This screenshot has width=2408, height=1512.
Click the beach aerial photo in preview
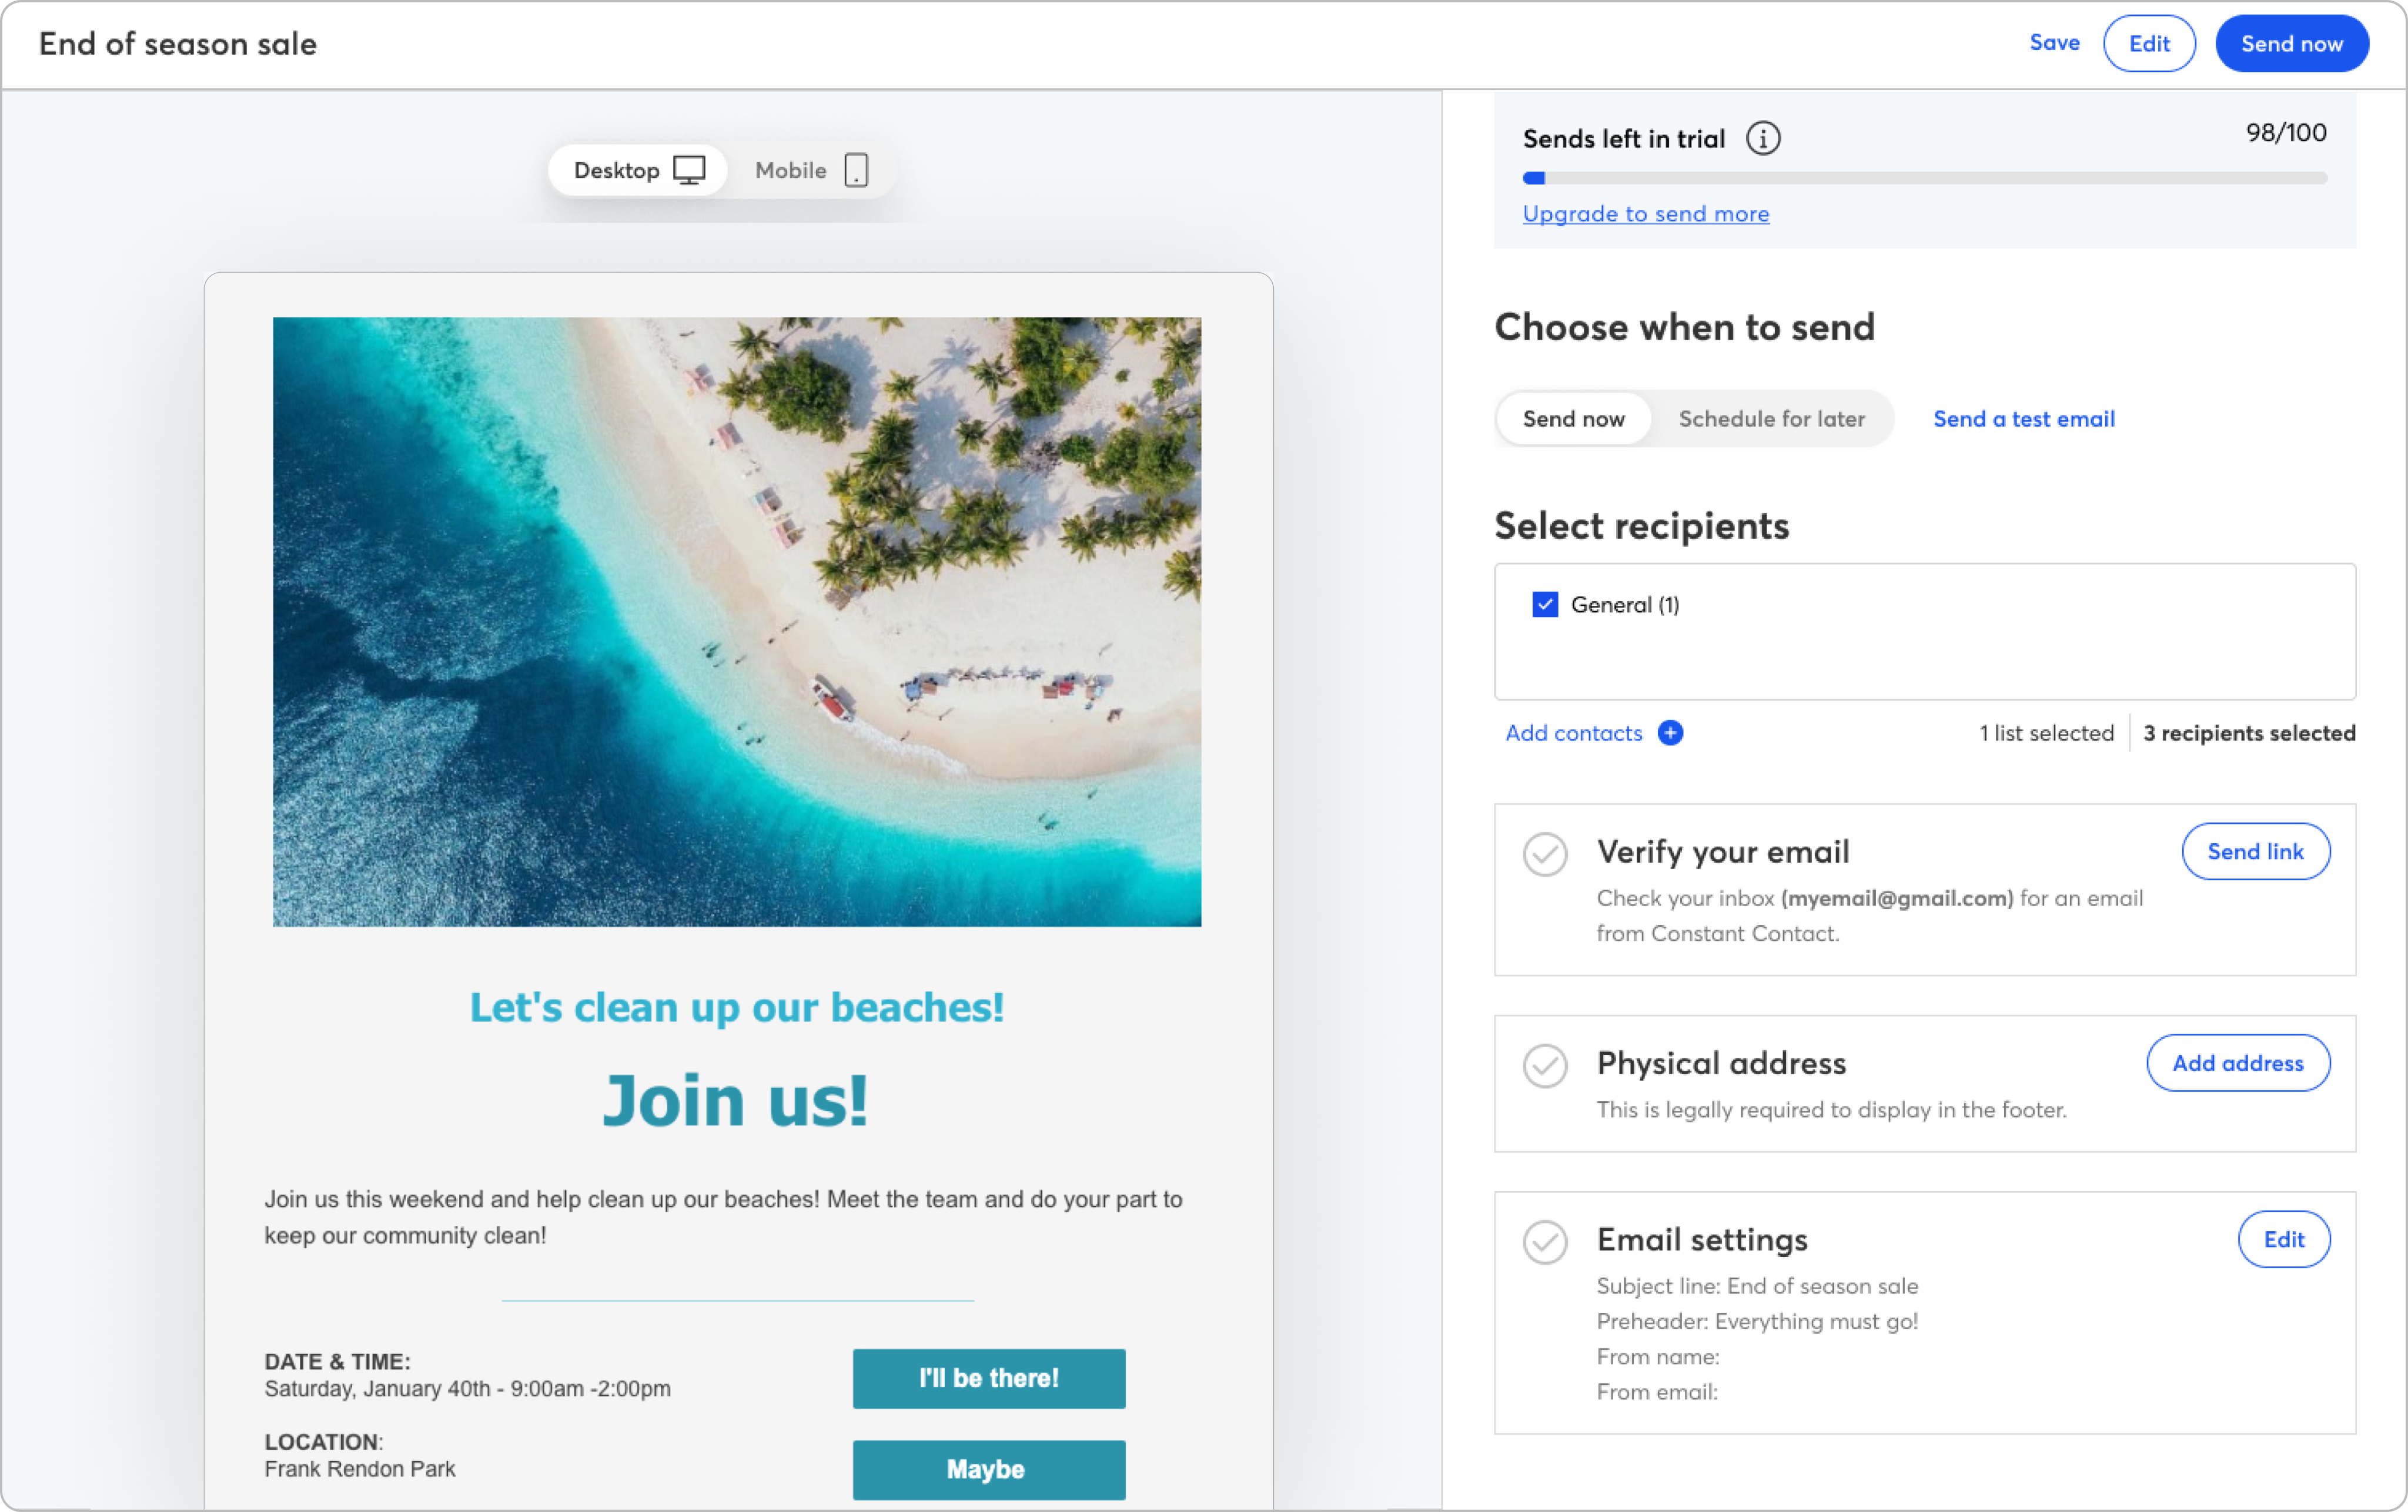pos(737,622)
